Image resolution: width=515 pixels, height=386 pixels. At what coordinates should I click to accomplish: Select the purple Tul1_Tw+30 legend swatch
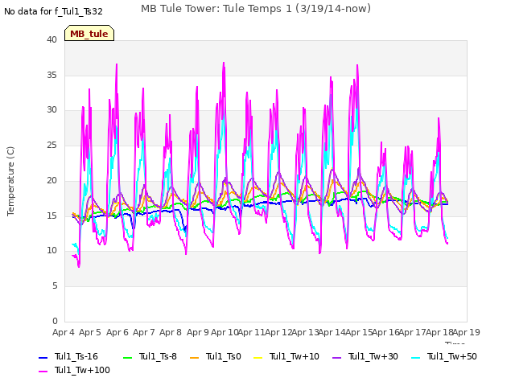[x=337, y=357]
